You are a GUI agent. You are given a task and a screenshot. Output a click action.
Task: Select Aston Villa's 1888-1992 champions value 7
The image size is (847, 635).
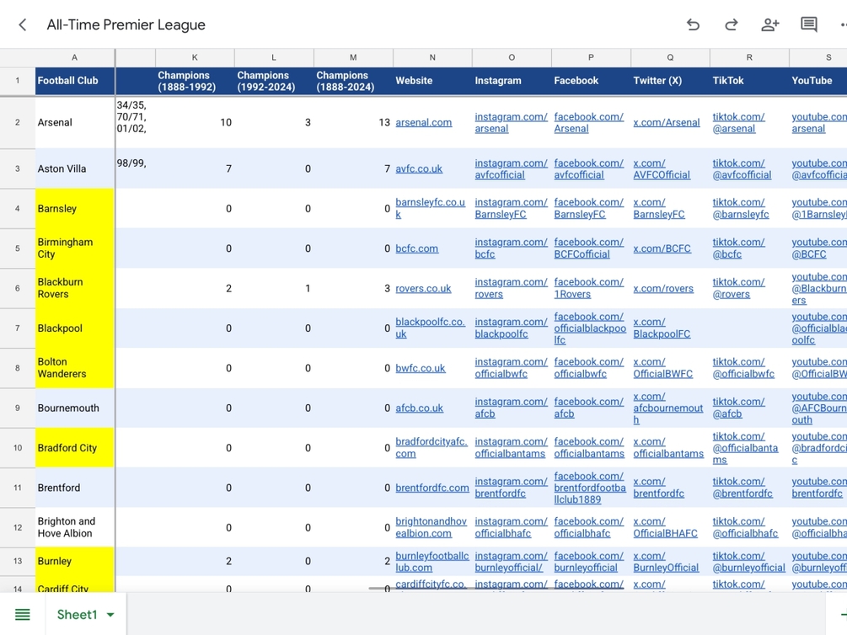pyautogui.click(x=195, y=169)
